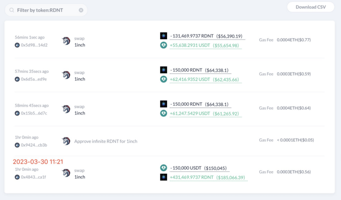Screen dimensions: 341x200
Task: Click the 1inch label in the last swap
Action: (79, 177)
